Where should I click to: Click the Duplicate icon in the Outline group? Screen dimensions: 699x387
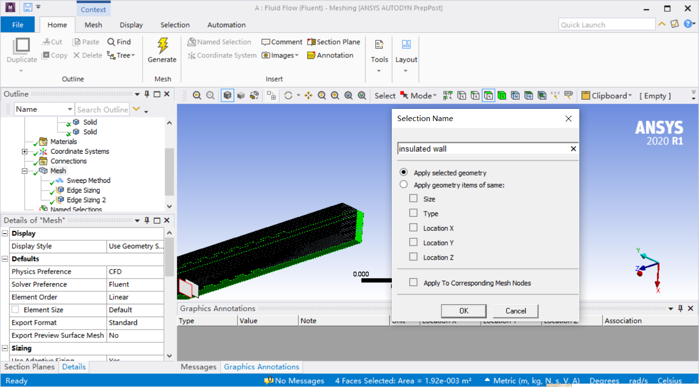pyautogui.click(x=21, y=46)
